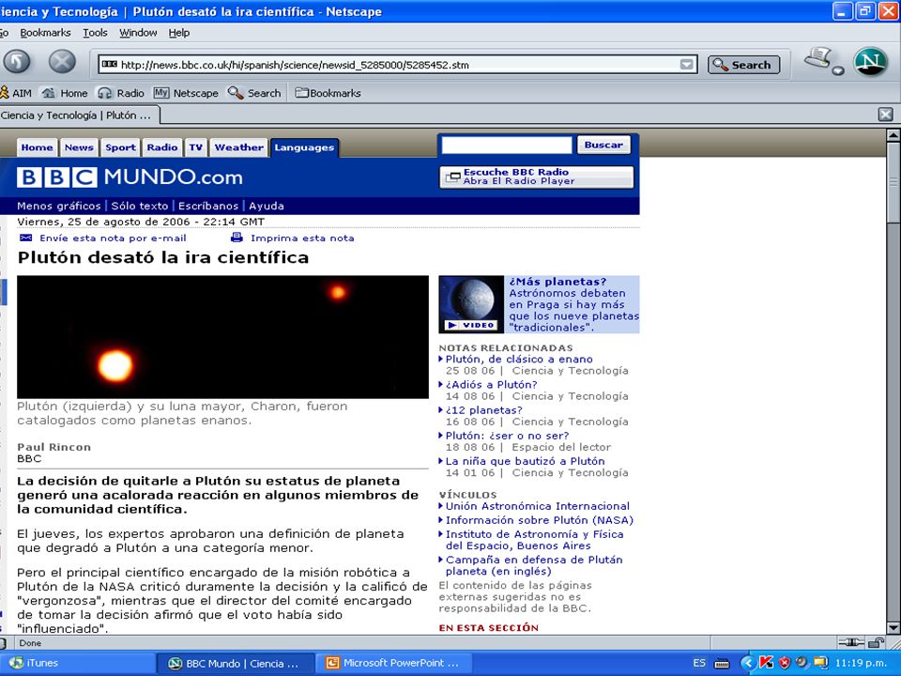
Task: Click the BBC Languages navigation tab
Action: [304, 147]
